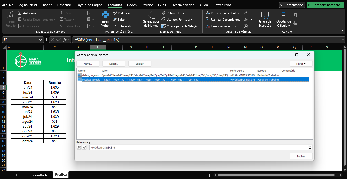
Task: Open the more functions ellipsis-book icon
Action: coord(89,26)
